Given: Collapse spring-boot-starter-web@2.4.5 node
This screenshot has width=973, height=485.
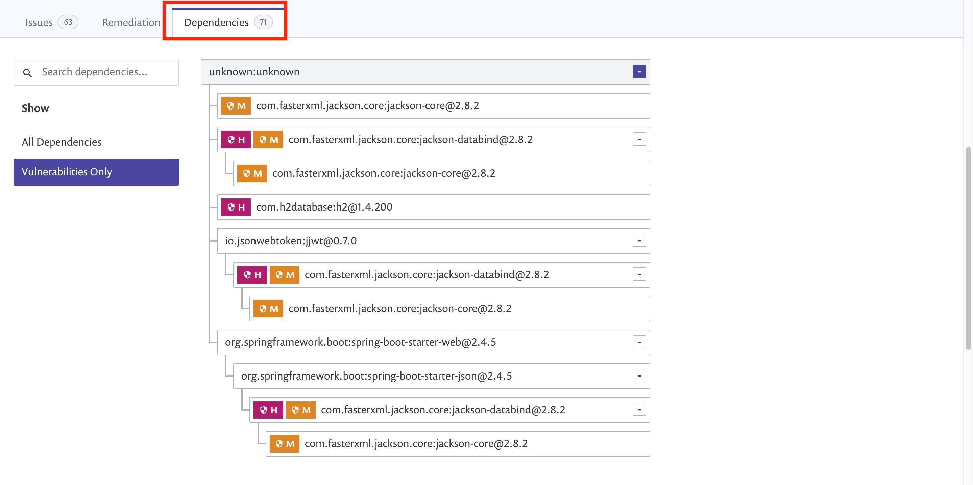Looking at the screenshot, I should click(639, 342).
